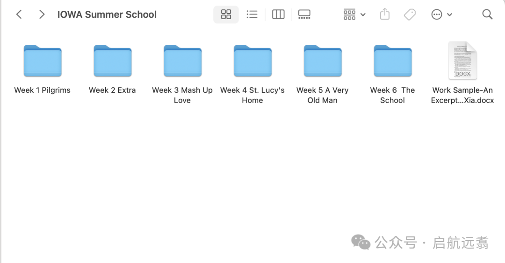Select the Week 4 St. Lucy's Home folder icon
Viewport: 505px width, 263px height.
click(253, 61)
